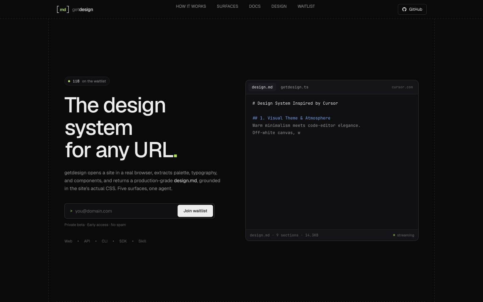Click the green prompt arrow in email field

71,211
